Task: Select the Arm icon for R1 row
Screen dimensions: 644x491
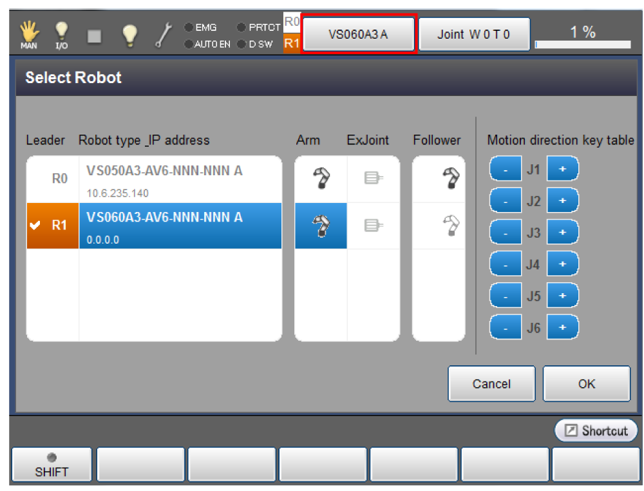Action: click(x=321, y=226)
